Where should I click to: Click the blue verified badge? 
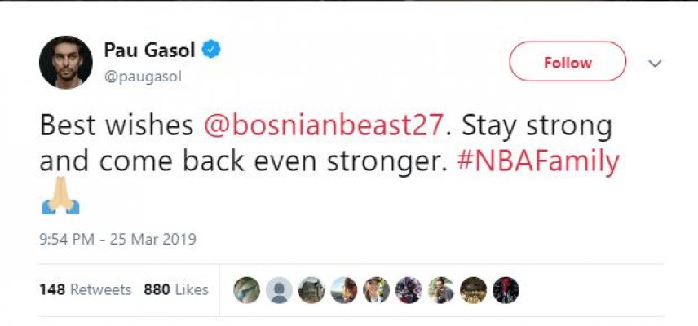211,50
